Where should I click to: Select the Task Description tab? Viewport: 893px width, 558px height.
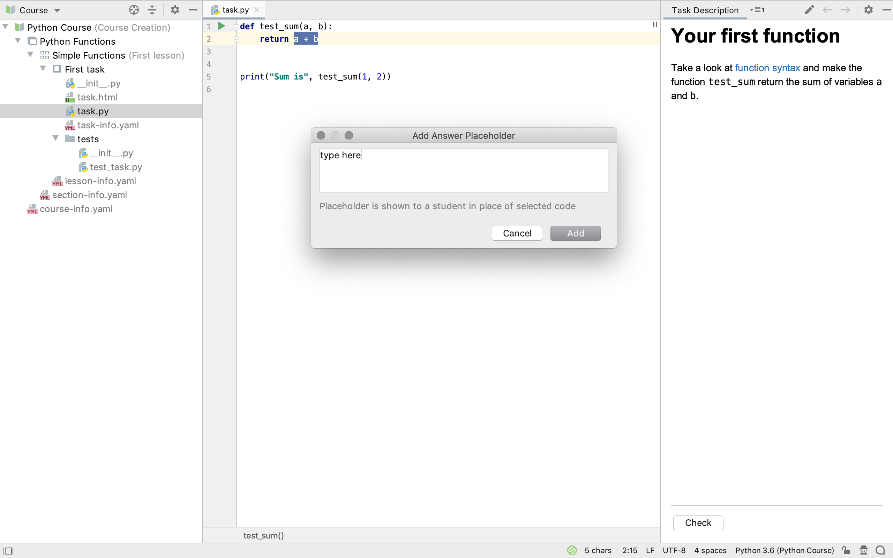coord(705,10)
